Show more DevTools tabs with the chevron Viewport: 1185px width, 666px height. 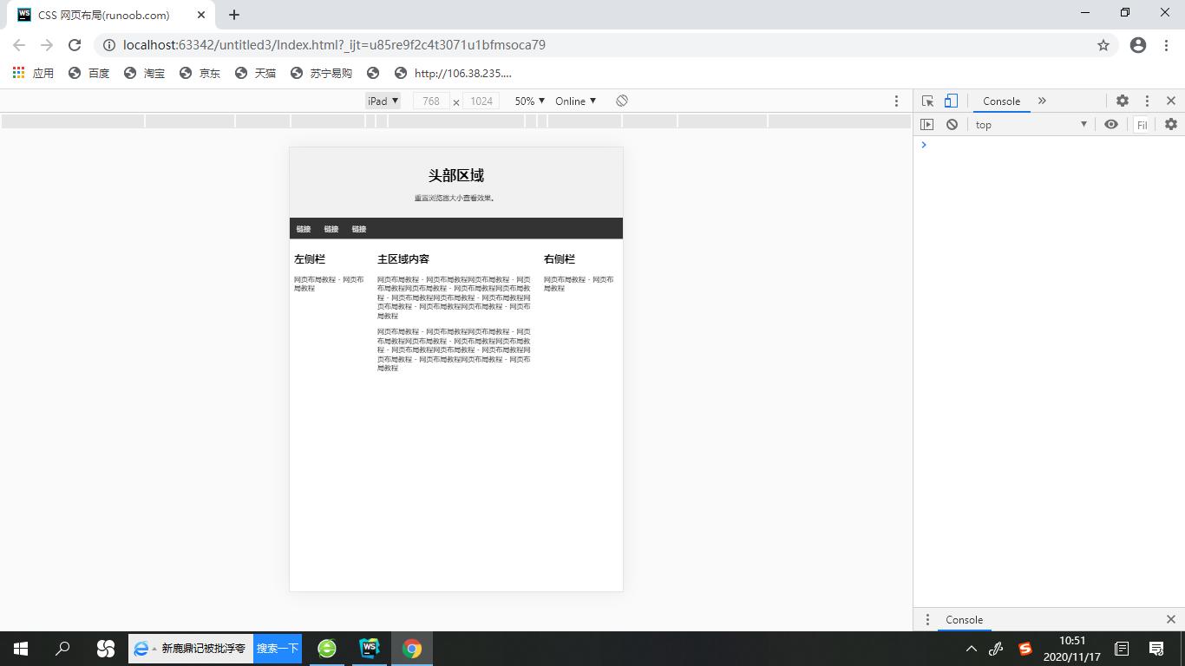1041,101
